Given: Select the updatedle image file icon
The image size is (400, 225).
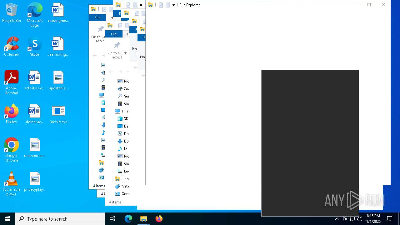Looking at the screenshot, I should 58,81.
